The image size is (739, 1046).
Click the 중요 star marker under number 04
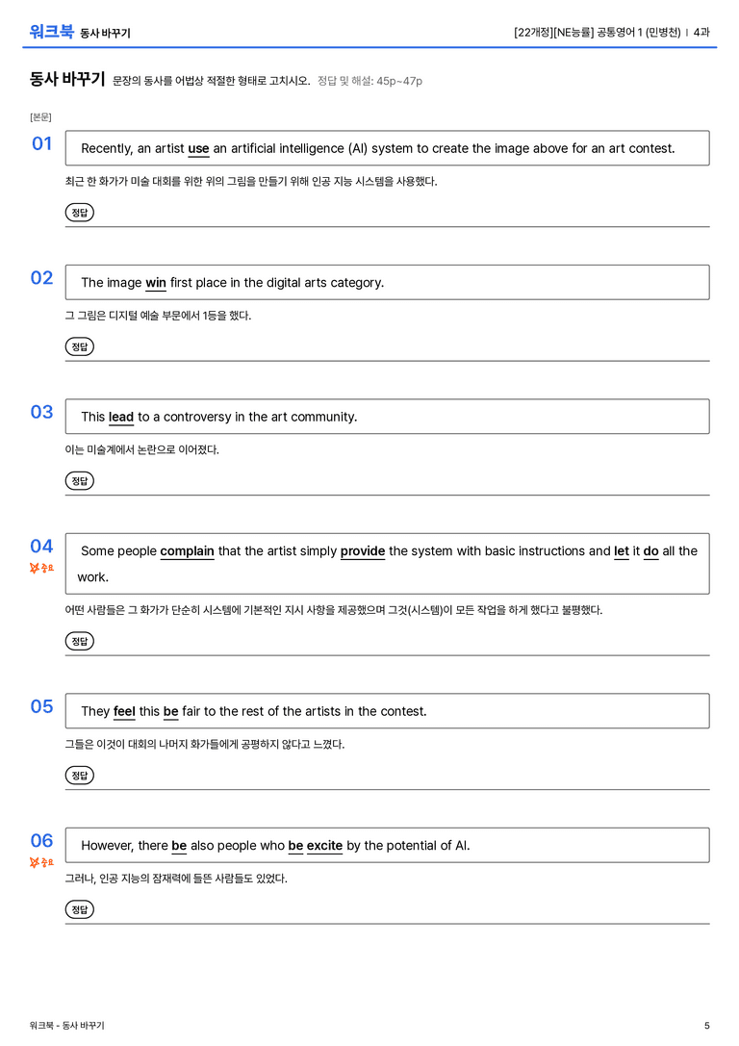[41, 569]
